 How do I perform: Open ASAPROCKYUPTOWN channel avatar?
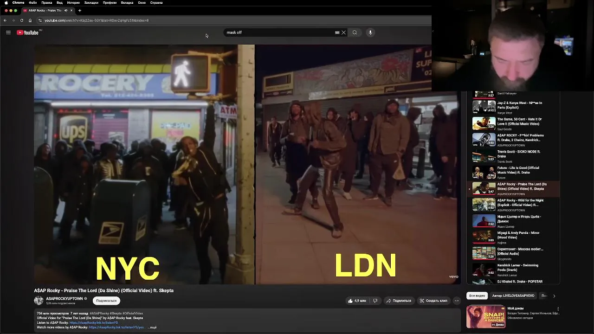(39, 301)
